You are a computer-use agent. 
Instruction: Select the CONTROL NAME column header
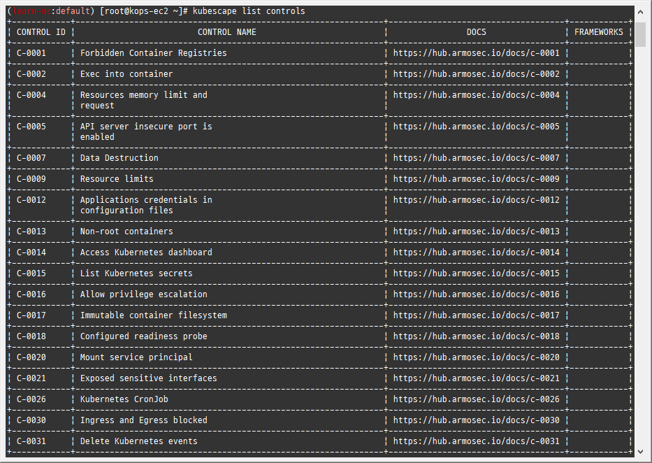point(226,31)
